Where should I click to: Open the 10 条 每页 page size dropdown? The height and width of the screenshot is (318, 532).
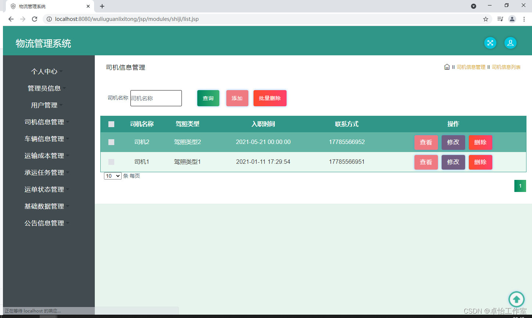113,176
